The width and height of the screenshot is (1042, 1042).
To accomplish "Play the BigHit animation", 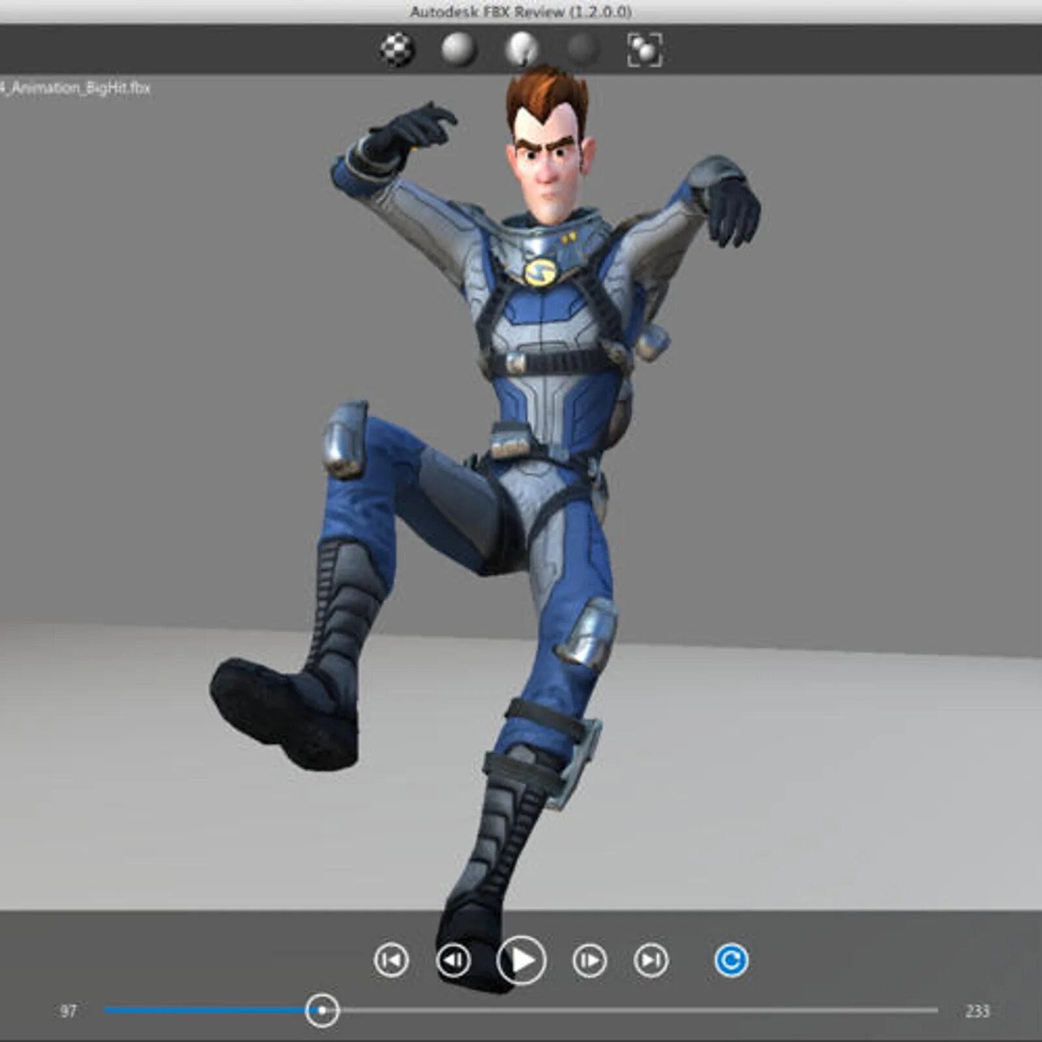I will 521,959.
